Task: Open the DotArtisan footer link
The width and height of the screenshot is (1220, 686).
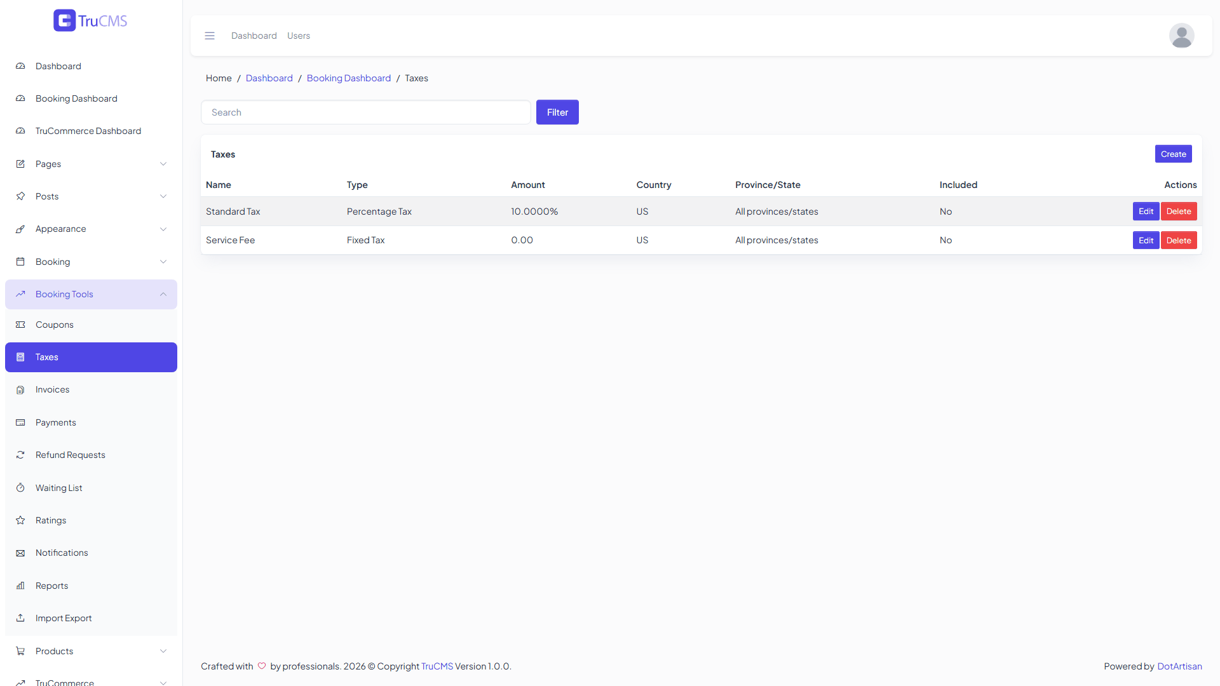Action: (1179, 666)
